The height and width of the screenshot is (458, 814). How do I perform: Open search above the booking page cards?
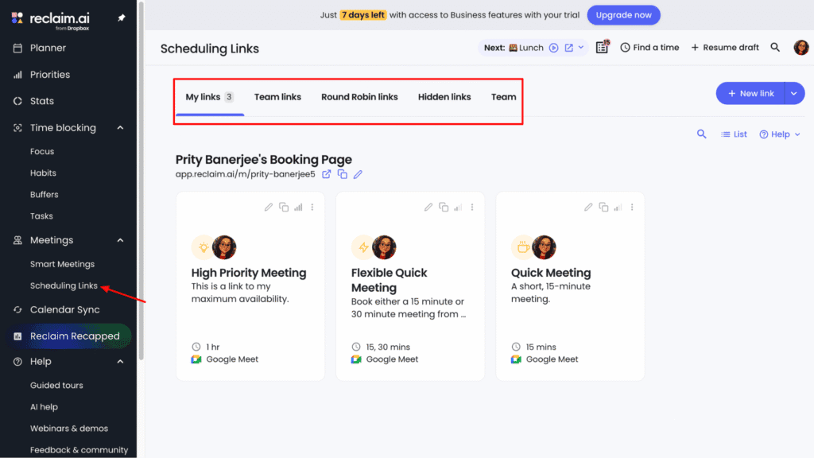(701, 134)
